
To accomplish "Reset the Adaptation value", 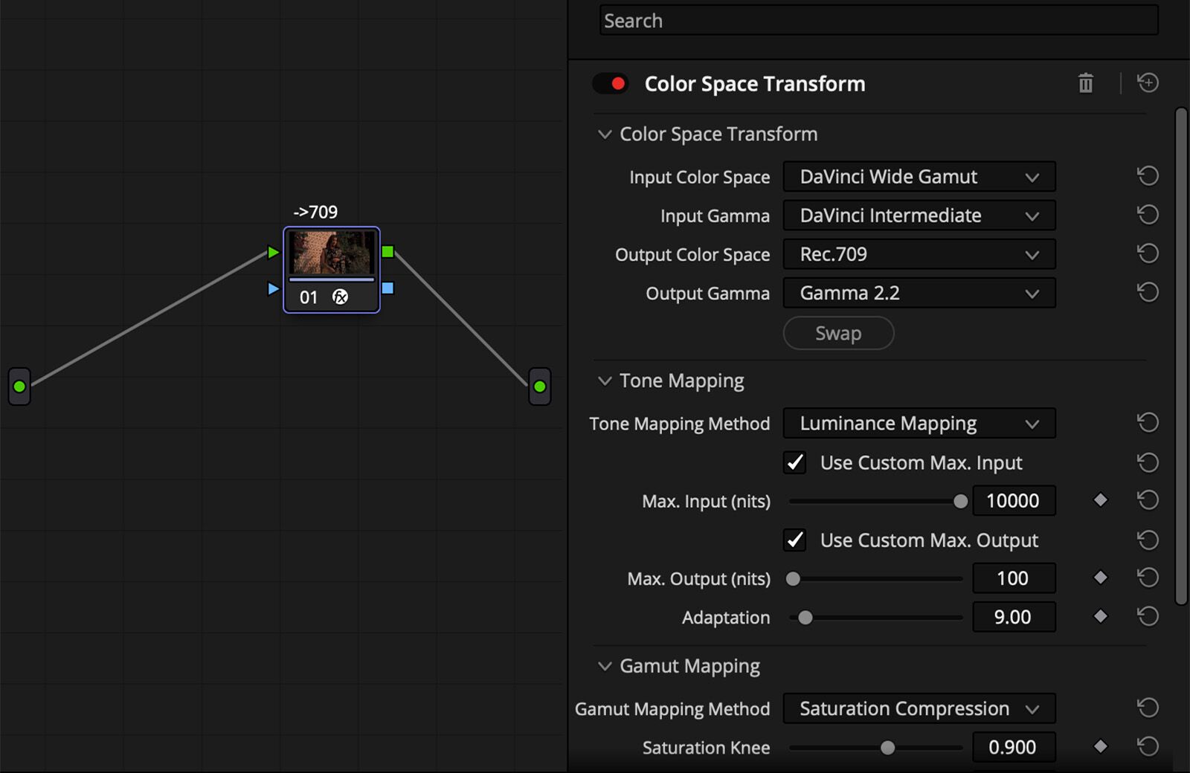I will click(1148, 616).
